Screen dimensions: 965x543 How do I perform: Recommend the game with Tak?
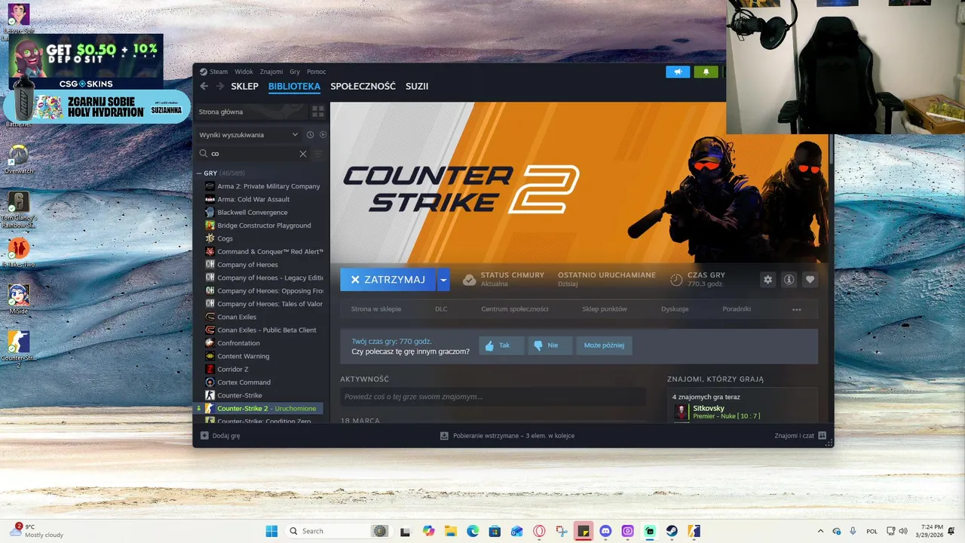pos(501,345)
